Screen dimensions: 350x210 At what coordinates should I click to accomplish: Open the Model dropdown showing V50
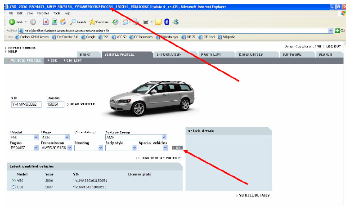[24, 137]
